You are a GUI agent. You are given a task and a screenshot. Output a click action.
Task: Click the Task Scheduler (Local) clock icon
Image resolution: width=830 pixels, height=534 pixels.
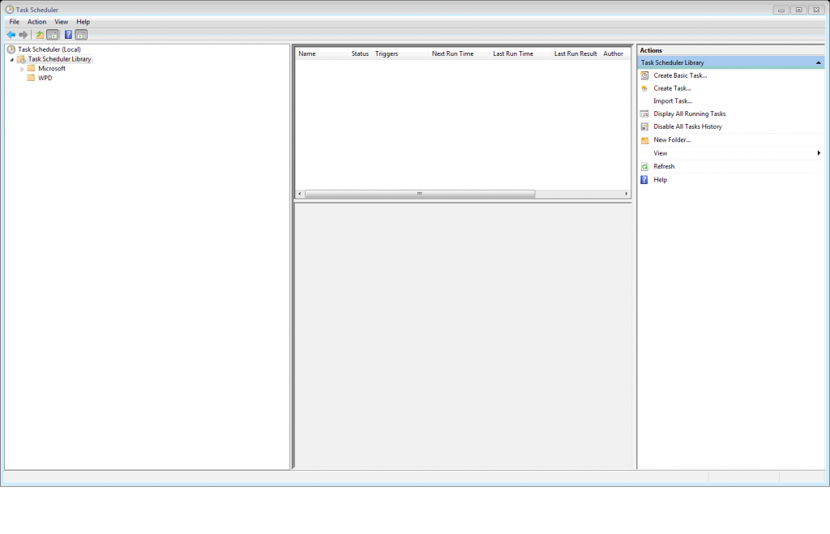tap(11, 49)
